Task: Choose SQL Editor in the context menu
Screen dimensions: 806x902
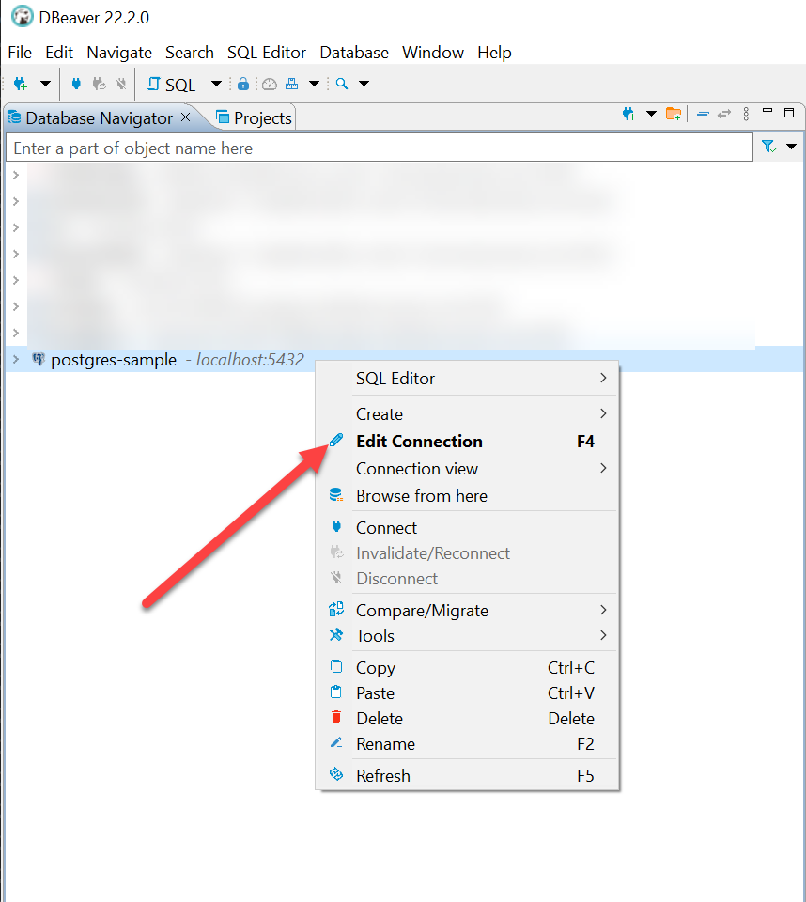Action: coord(468,379)
